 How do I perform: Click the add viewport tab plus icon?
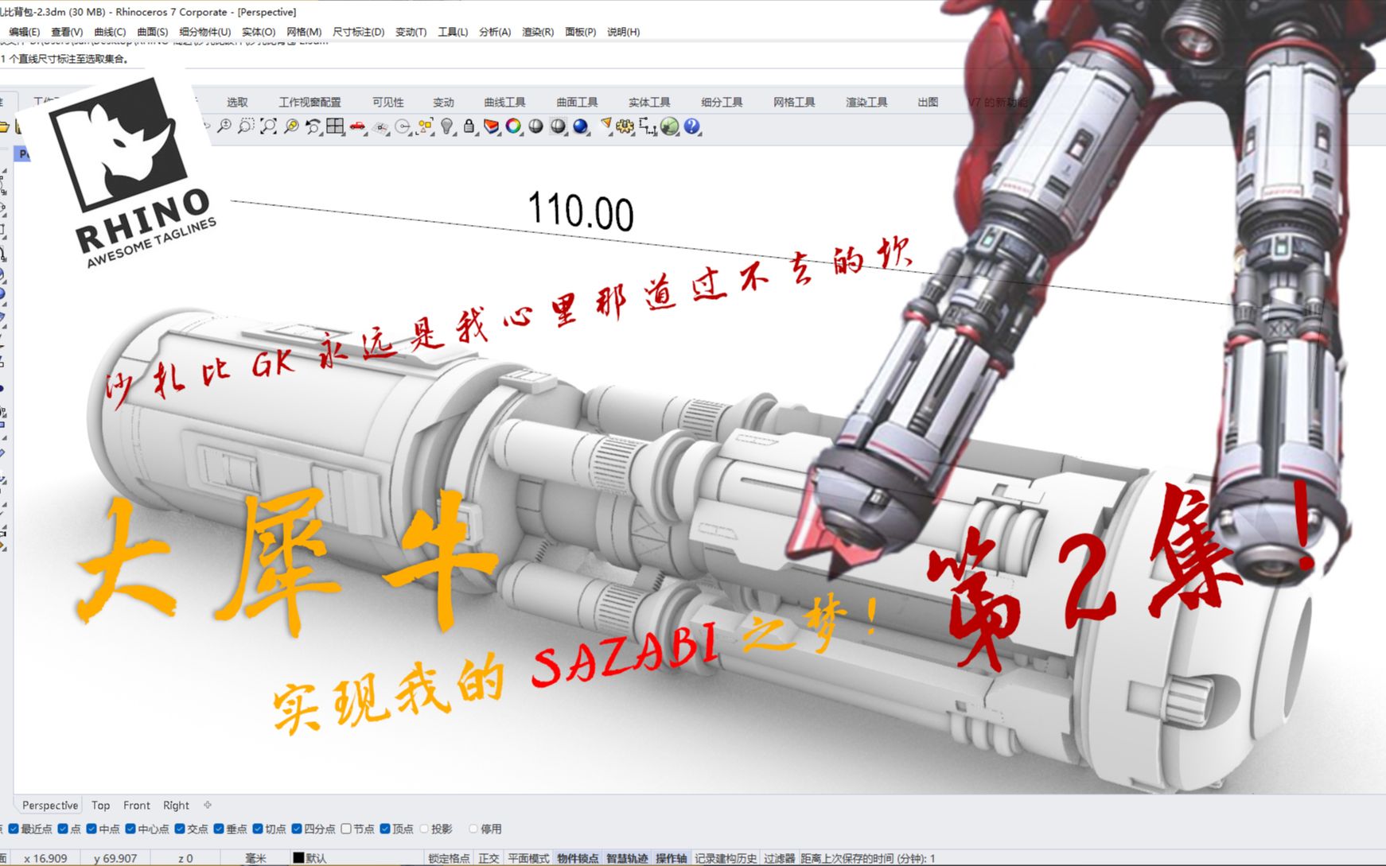[x=208, y=805]
